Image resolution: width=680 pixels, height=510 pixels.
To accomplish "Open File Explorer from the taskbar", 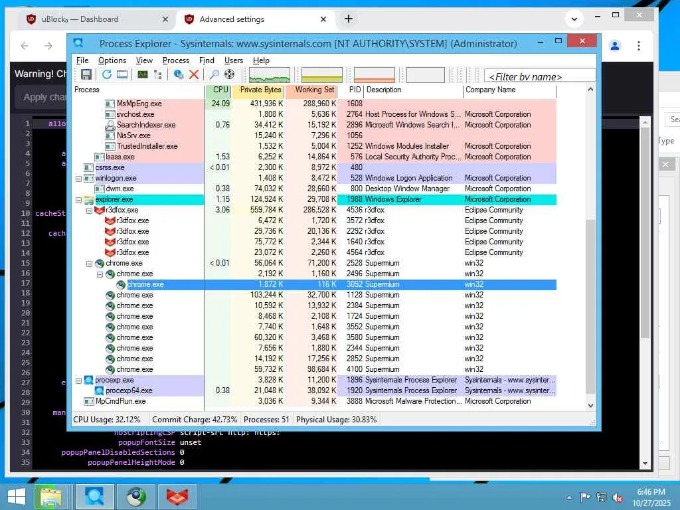I will [51, 497].
